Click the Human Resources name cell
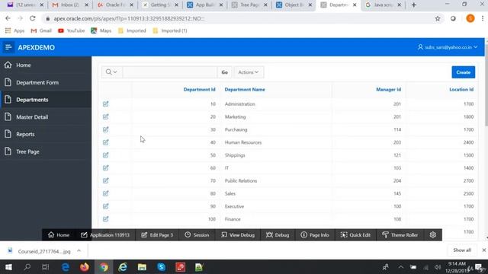488x274 pixels. [x=243, y=142]
